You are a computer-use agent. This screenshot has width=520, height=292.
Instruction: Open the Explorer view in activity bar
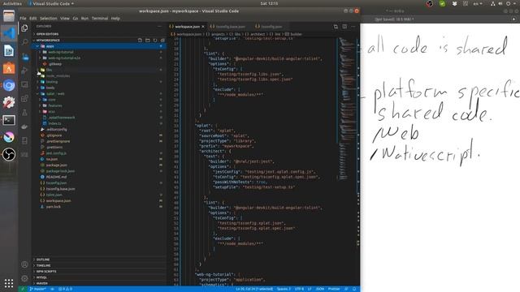pyautogui.click(x=24, y=28)
